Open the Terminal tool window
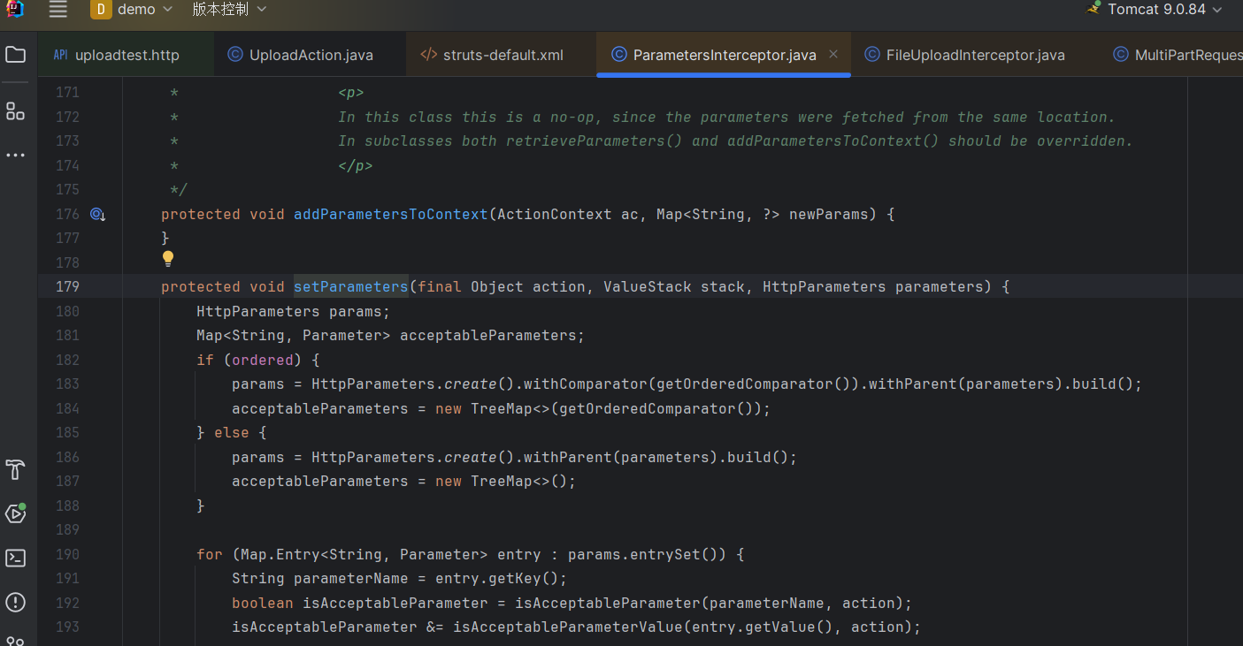This screenshot has width=1243, height=646. [x=15, y=559]
